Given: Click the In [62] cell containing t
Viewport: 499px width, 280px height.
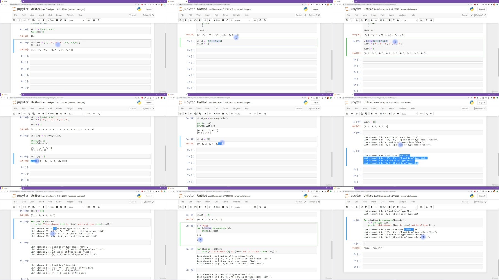Looking at the screenshot, I should [x=423, y=243].
